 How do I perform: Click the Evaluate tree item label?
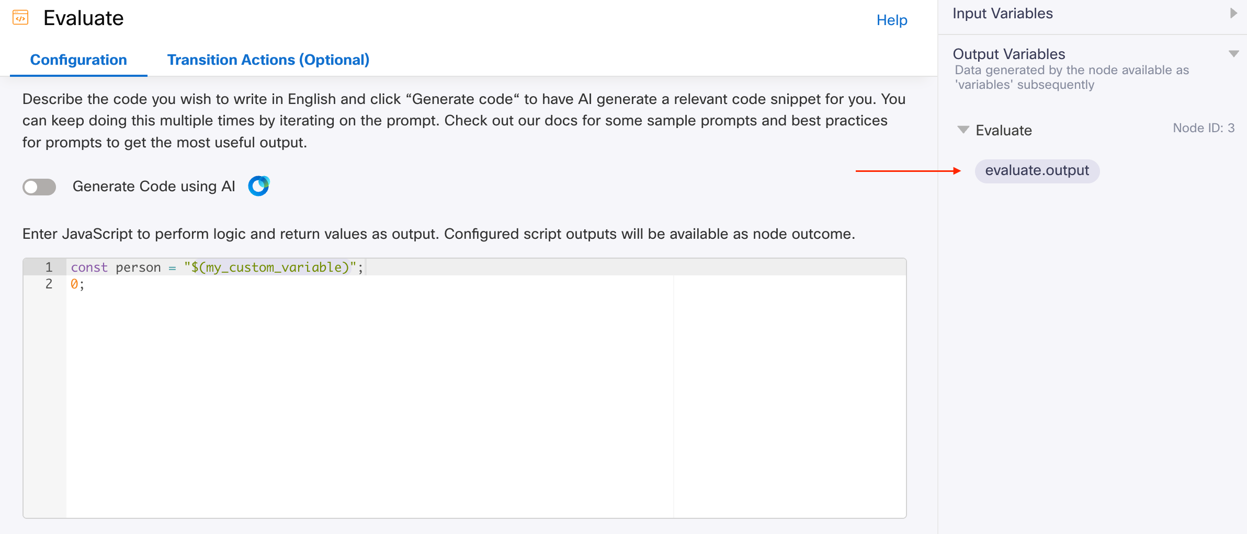1003,131
